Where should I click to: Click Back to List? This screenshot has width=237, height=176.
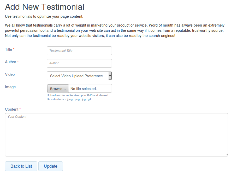pyautogui.click(x=21, y=166)
